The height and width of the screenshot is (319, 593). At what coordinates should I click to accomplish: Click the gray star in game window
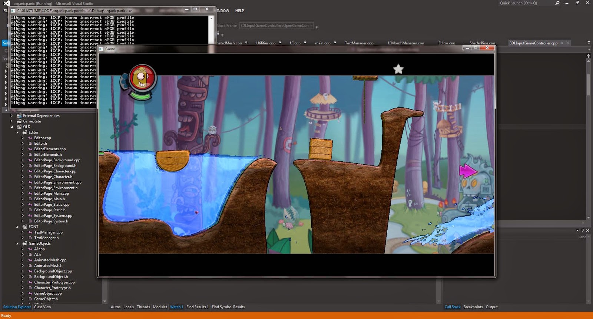click(398, 69)
